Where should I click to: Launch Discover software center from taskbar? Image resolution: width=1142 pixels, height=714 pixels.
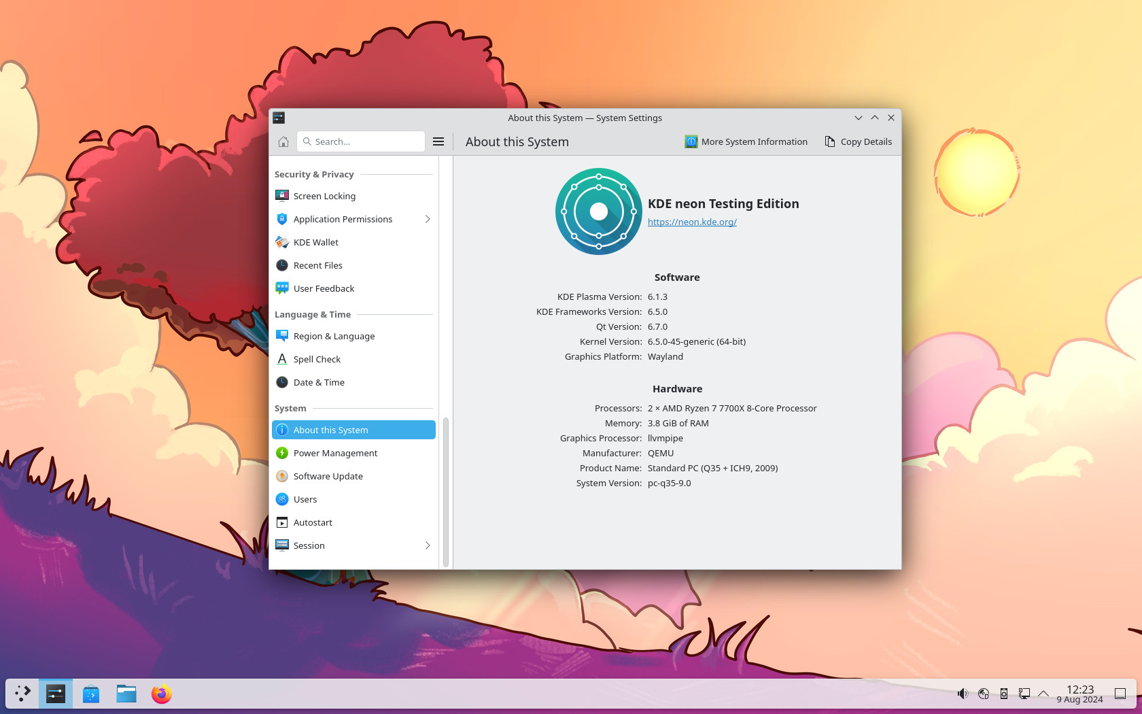pyautogui.click(x=91, y=694)
